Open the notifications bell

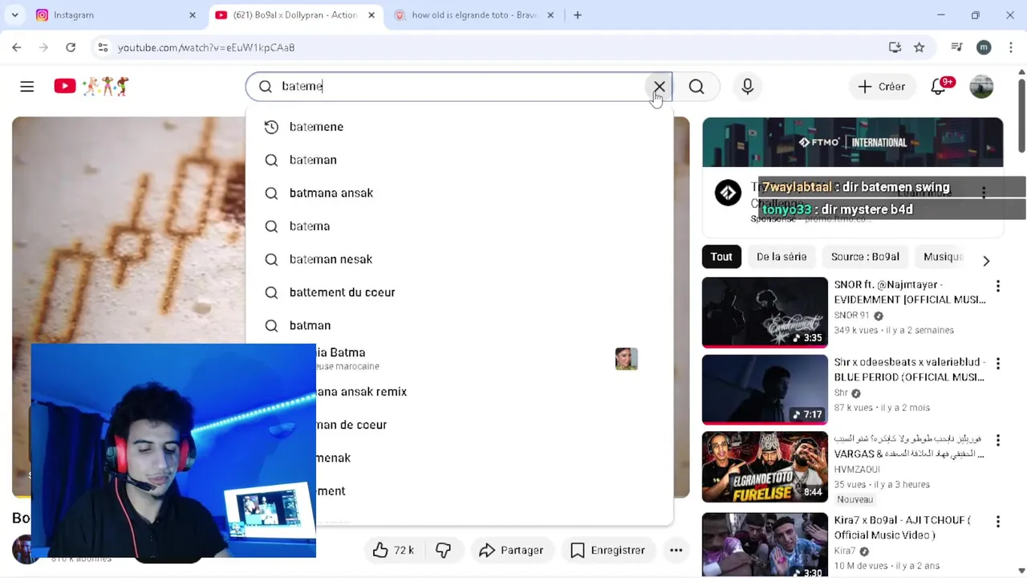pos(939,87)
